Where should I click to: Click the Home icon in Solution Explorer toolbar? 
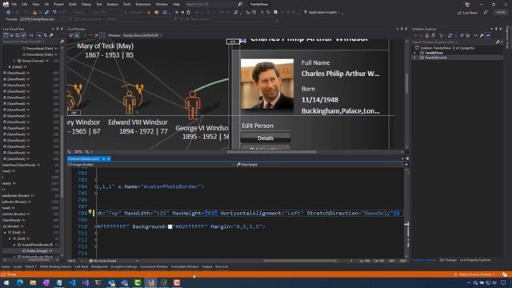pyautogui.click(x=426, y=35)
